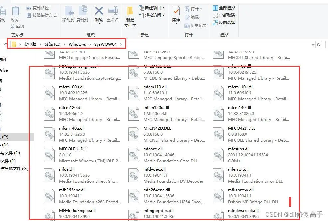Select the mfcore.dll file icon
328x221 pixels.
click(x=134, y=155)
